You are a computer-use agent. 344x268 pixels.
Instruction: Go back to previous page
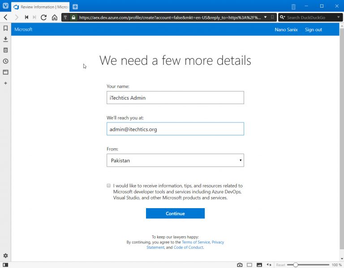coord(6,17)
